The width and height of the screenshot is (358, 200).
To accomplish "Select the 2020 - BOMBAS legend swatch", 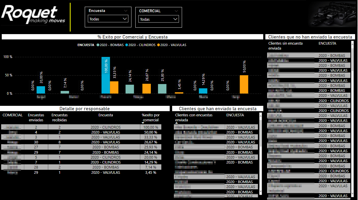I will pyautogui.click(x=98, y=45).
